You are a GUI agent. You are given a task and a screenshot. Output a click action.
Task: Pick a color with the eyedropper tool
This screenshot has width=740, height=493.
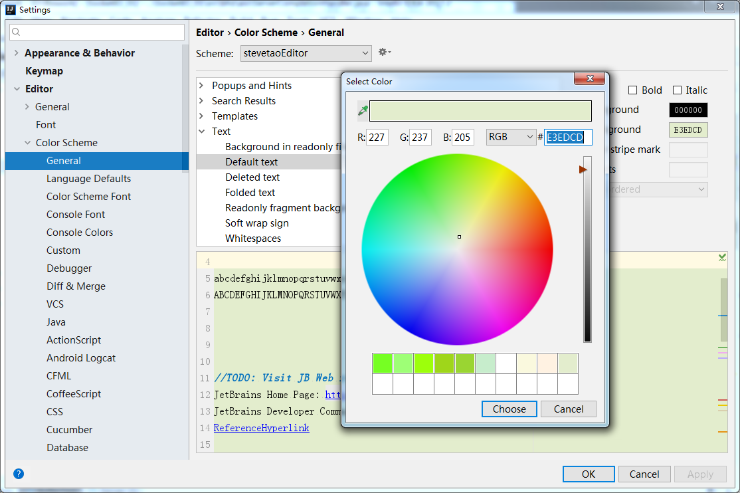(363, 110)
